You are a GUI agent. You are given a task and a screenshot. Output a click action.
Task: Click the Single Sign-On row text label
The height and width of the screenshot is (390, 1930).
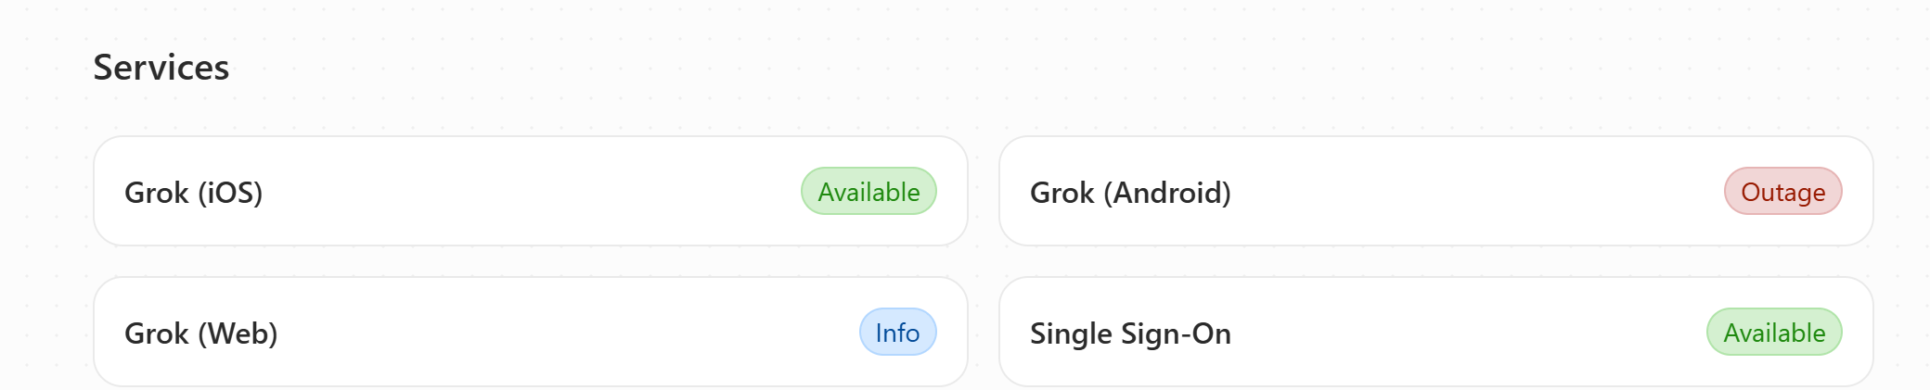click(1130, 333)
